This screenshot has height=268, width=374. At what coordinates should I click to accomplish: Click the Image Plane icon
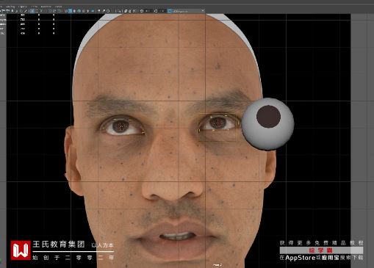click(16, 11)
